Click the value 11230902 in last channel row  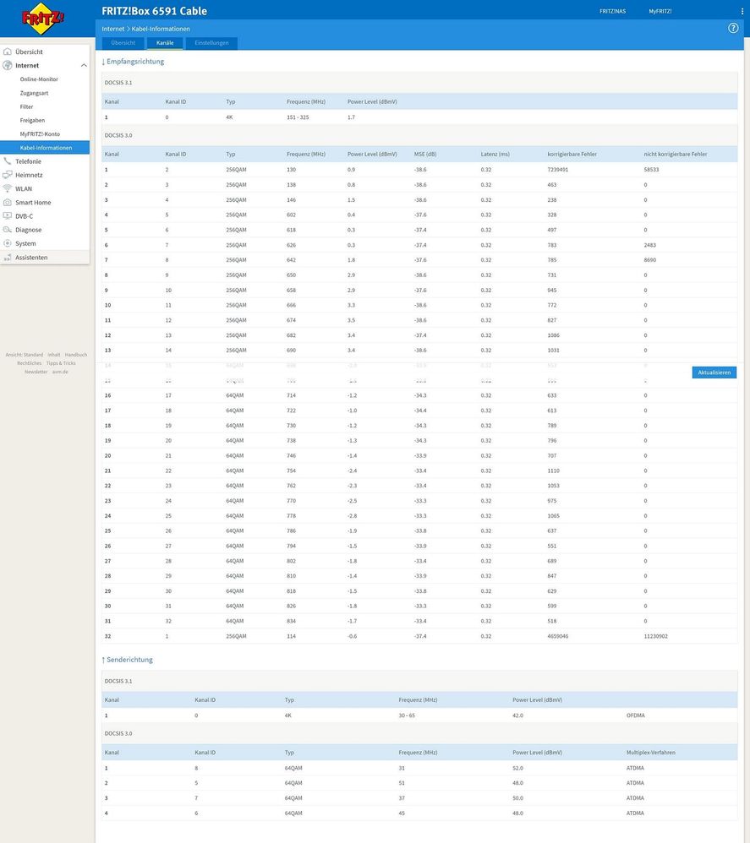pos(655,637)
